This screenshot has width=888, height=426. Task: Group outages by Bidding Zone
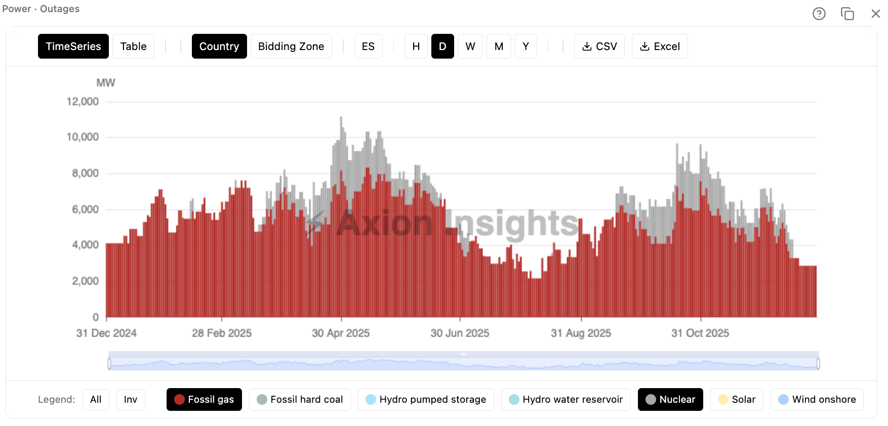tap(291, 46)
